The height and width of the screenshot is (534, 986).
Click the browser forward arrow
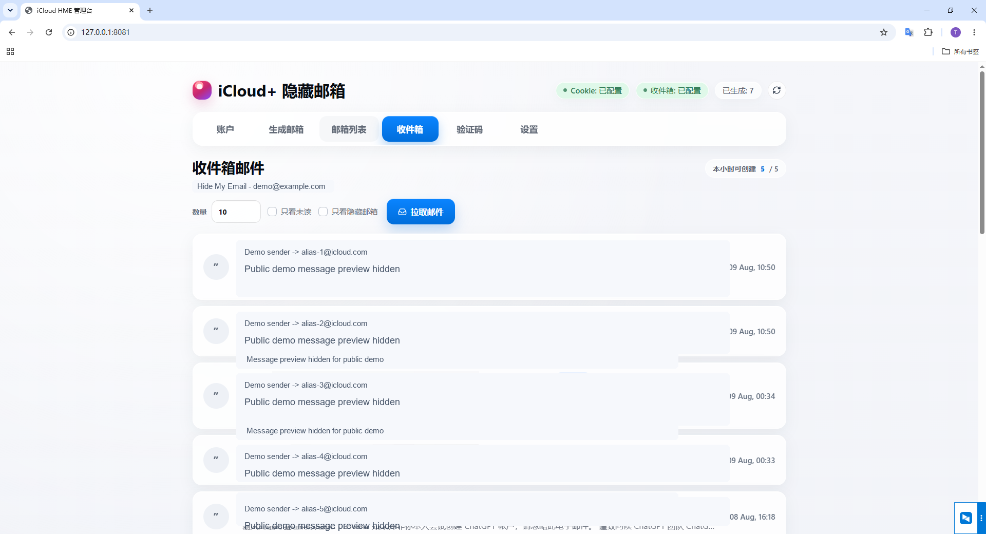pos(30,32)
